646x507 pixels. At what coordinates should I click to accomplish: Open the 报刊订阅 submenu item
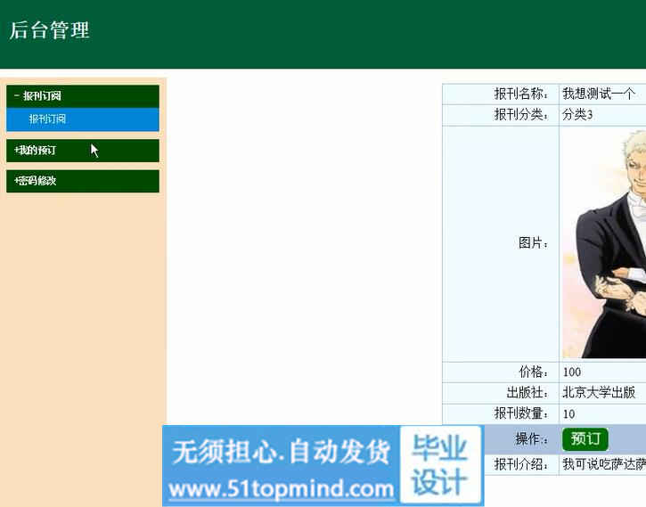click(82, 119)
